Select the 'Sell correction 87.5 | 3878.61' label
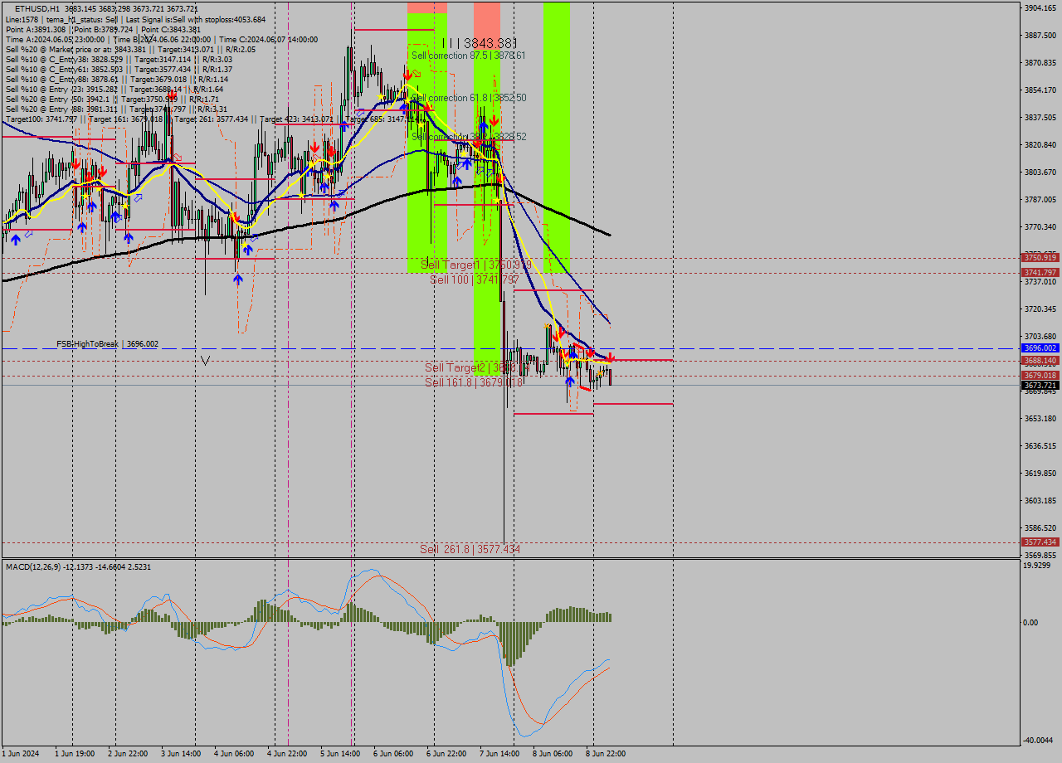 coord(469,55)
